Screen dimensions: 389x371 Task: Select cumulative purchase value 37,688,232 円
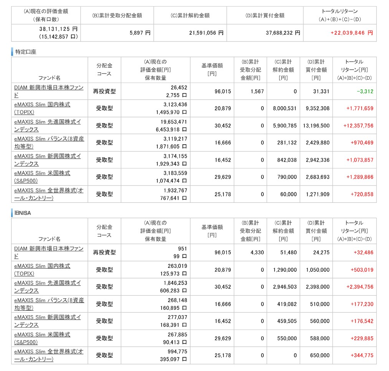click(283, 33)
